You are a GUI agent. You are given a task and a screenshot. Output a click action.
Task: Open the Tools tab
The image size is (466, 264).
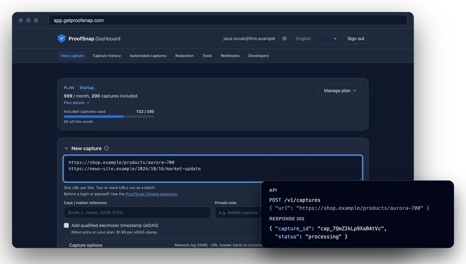point(207,55)
